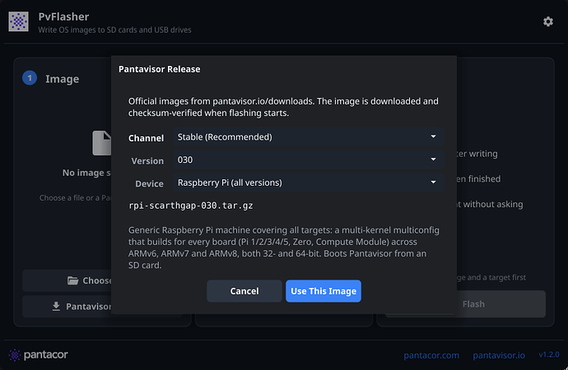Click the Pantavisor download button
568x370 pixels.
point(67,307)
